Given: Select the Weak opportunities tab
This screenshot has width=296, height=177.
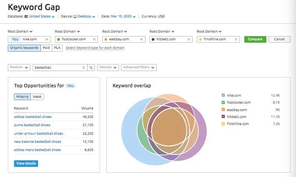Looking at the screenshot, I should pos(37,97).
